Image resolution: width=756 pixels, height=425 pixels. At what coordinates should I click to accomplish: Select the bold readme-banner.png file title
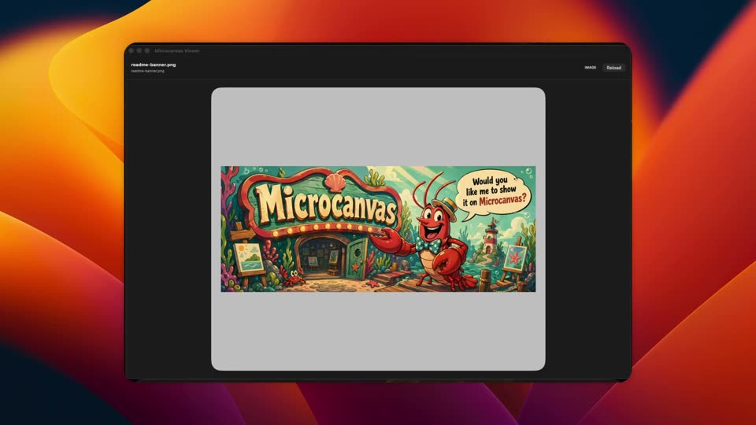point(154,65)
